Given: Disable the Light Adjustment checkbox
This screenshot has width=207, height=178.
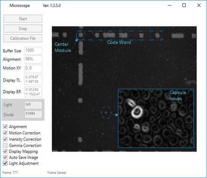Looking at the screenshot, I should [x=5, y=163].
